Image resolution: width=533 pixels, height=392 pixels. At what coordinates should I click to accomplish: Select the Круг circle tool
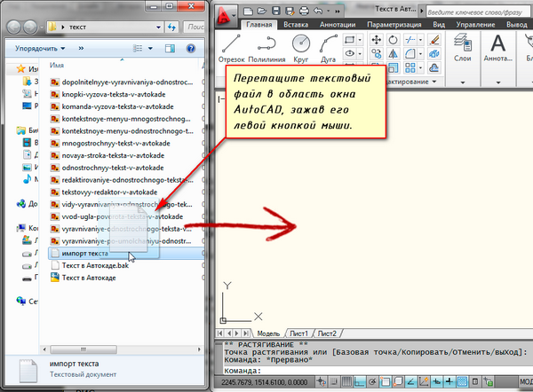[x=301, y=49]
